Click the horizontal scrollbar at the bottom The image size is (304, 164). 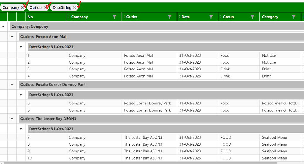140,163
